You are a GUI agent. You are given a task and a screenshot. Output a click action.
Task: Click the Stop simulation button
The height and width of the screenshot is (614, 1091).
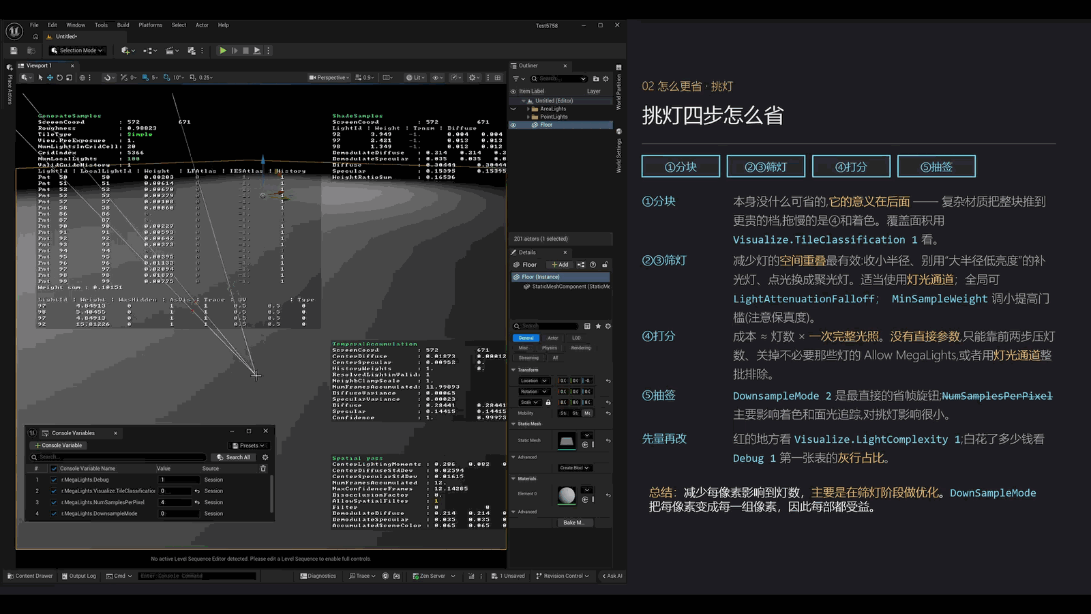pyautogui.click(x=245, y=50)
